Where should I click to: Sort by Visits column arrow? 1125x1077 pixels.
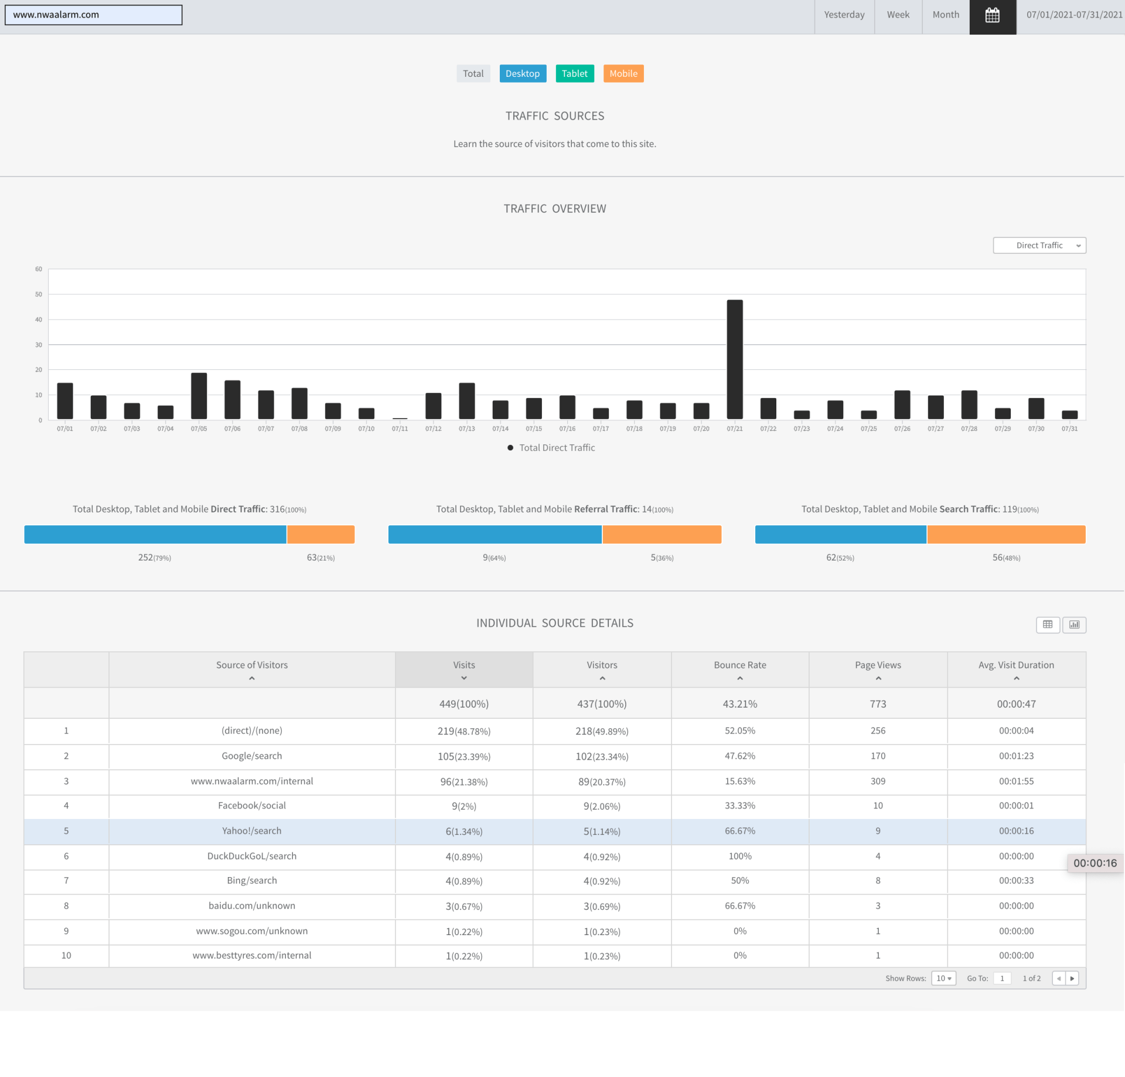463,678
